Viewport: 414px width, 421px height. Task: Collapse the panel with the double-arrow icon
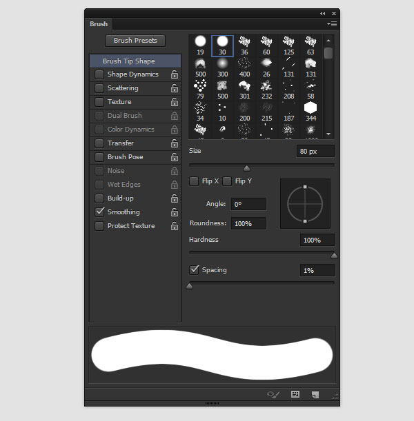point(323,13)
